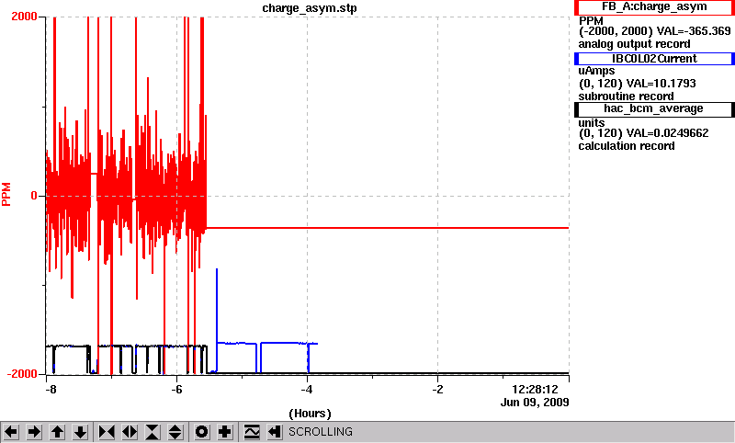Click the PPM y-axis label

(6, 195)
